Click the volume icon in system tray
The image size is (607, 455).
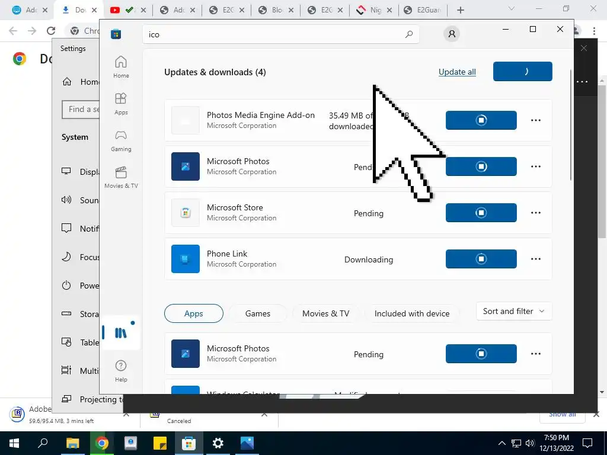[x=530, y=443]
